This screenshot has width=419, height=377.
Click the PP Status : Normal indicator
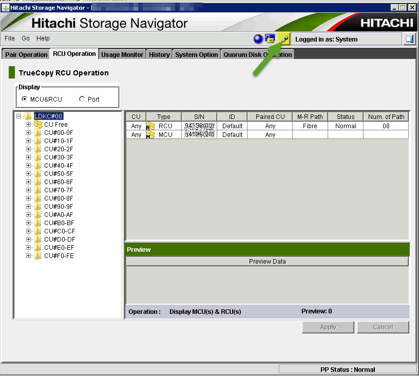coord(348,369)
